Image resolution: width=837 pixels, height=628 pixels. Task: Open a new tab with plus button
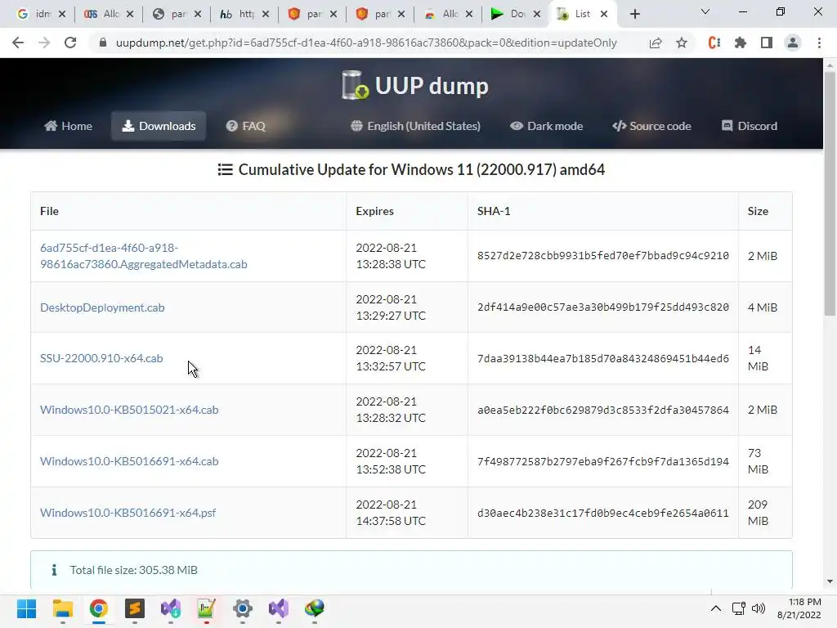coord(634,14)
